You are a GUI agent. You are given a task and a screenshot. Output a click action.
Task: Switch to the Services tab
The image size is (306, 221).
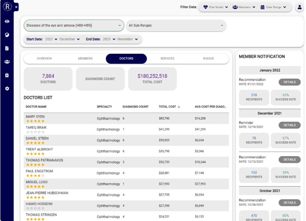168,59
